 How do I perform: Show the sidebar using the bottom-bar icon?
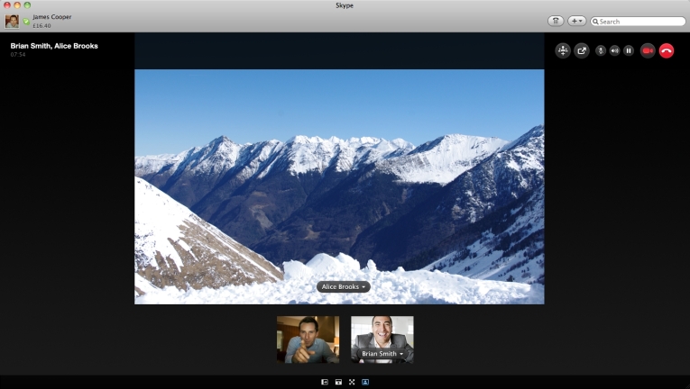tap(325, 382)
